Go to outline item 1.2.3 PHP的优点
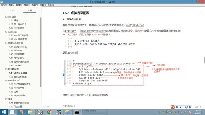This screenshot has width=205, height=115. pos(16,28)
